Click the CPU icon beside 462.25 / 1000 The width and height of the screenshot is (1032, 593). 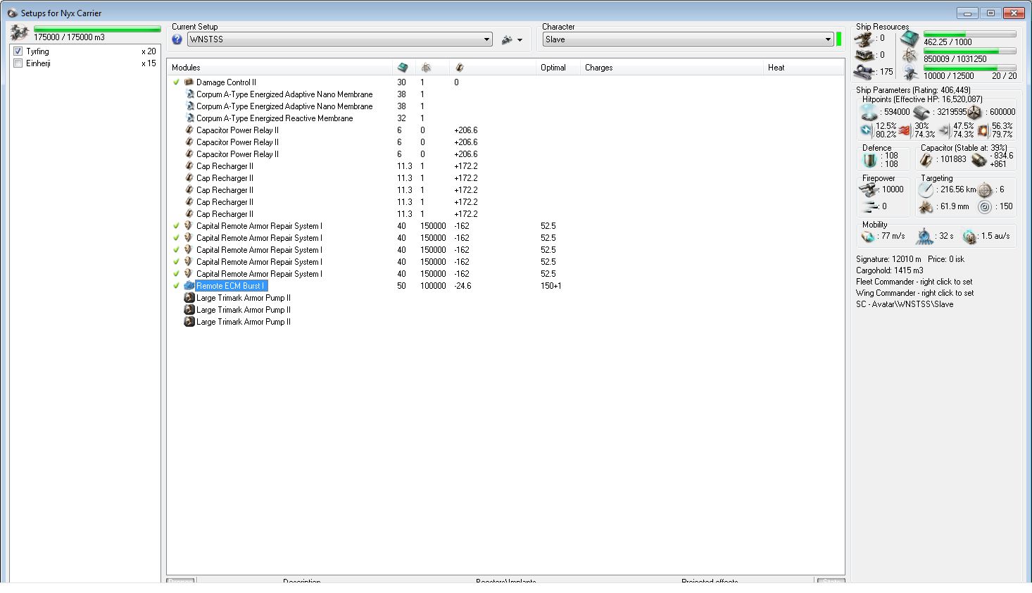910,39
